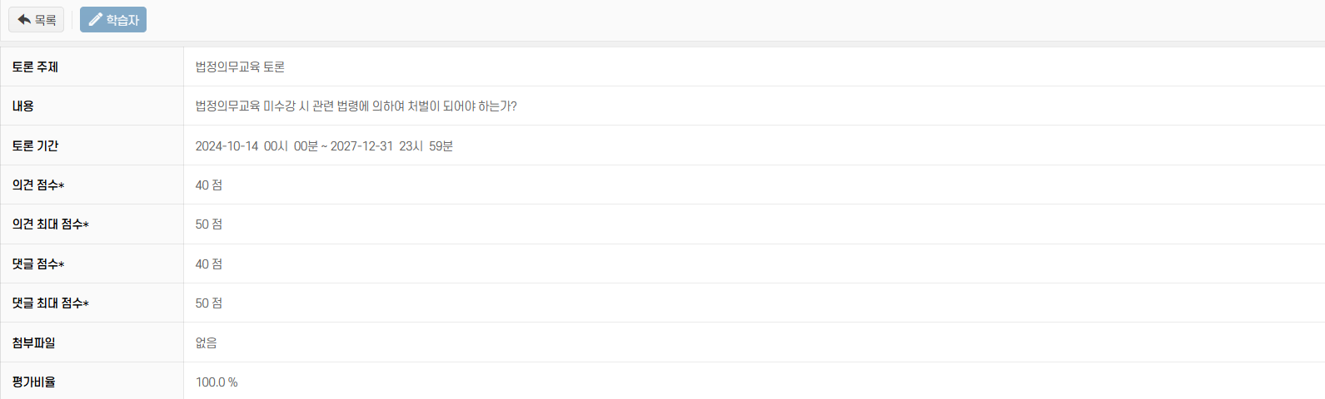The height and width of the screenshot is (399, 1325).
Task: Open the 학습자 button
Action: (x=113, y=19)
